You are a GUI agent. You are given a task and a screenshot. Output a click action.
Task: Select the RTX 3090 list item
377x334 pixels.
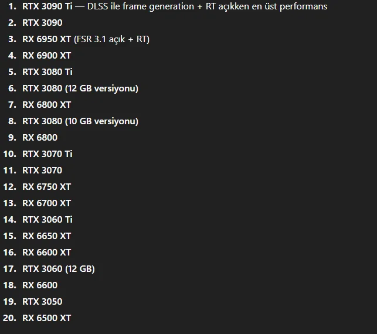point(42,23)
